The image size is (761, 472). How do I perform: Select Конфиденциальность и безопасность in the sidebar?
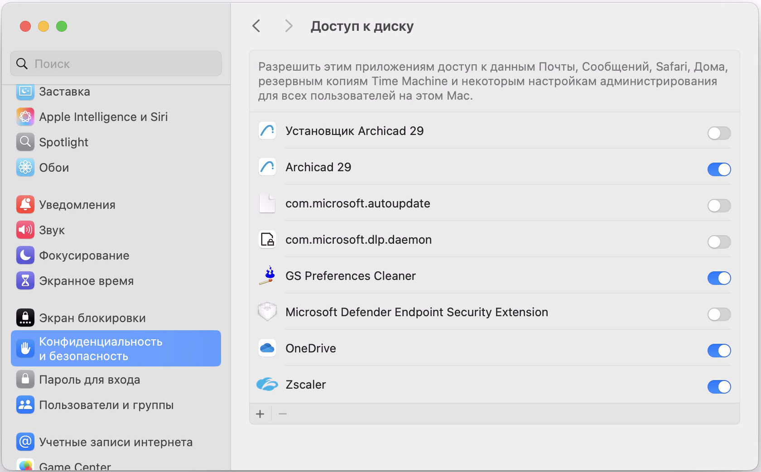click(101, 348)
